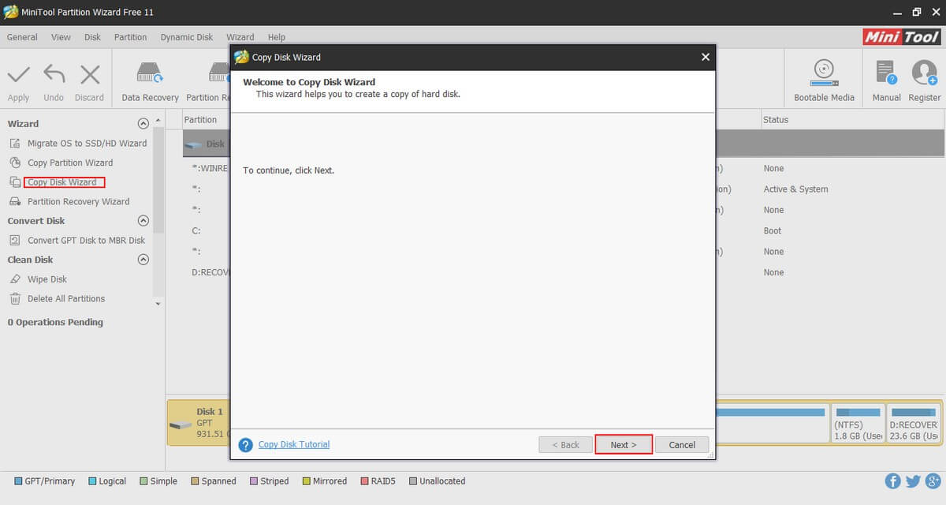Open the View menu
Viewport: 946px width, 505px height.
(61, 37)
